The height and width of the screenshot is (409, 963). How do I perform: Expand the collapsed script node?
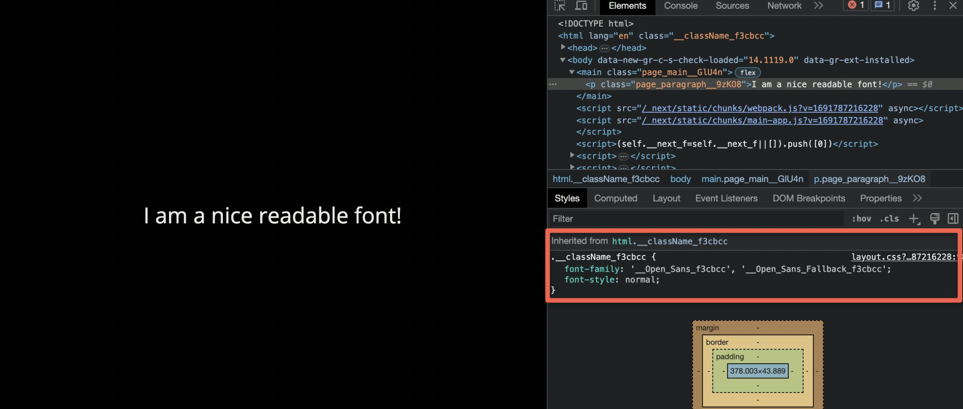tap(572, 155)
